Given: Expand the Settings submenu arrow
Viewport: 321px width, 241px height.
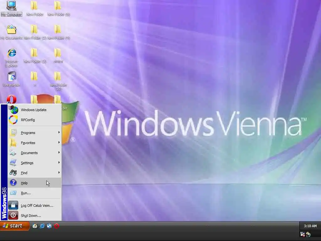Looking at the screenshot, I should coord(59,163).
